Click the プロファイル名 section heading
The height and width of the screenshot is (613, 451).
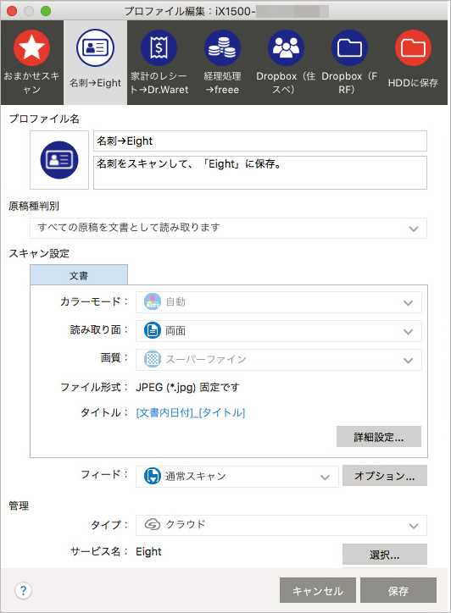[44, 119]
